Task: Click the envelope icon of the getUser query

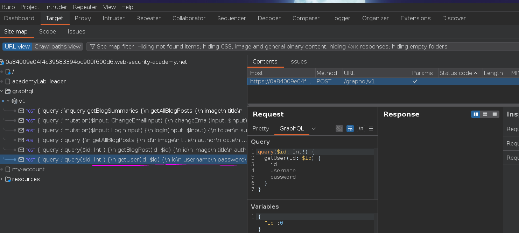Action: pos(21,159)
